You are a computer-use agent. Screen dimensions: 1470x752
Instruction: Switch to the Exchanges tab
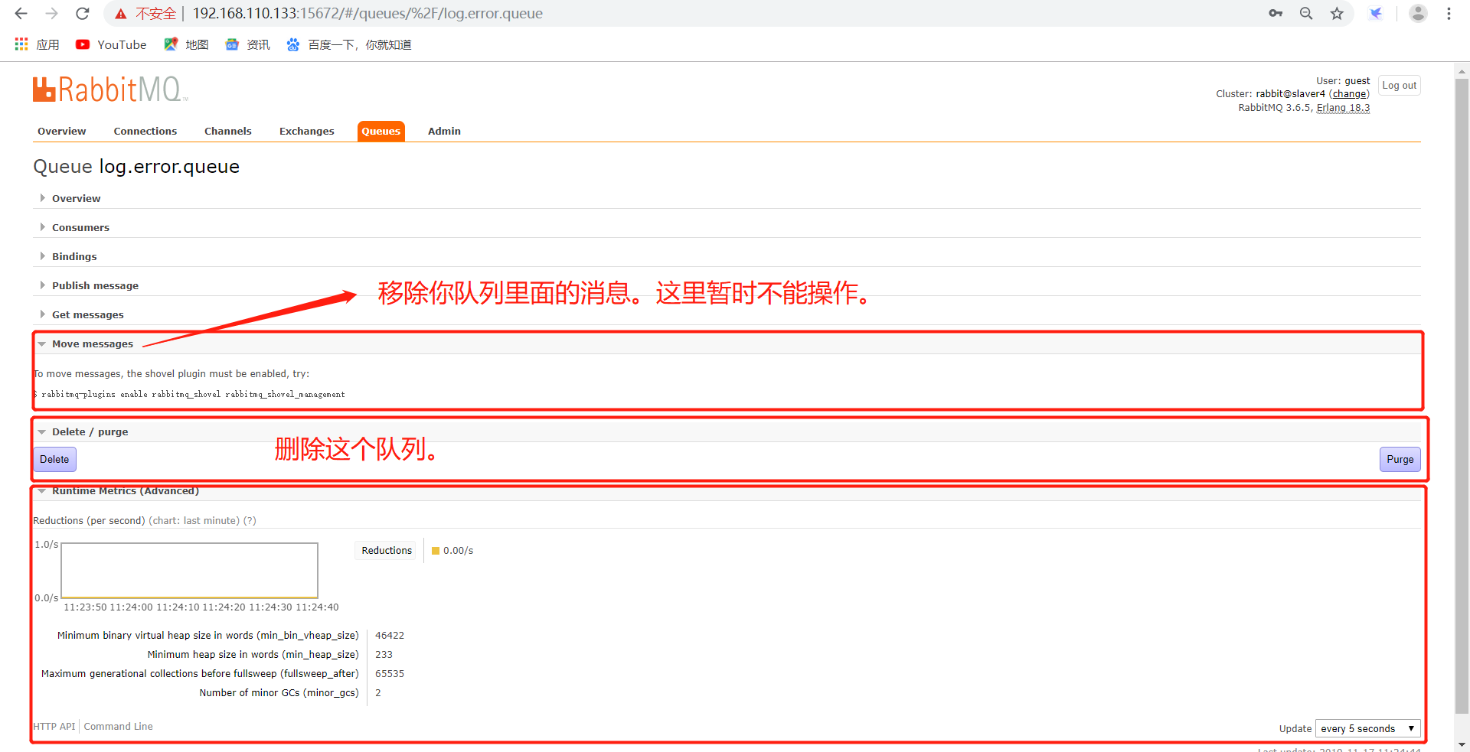pos(307,132)
